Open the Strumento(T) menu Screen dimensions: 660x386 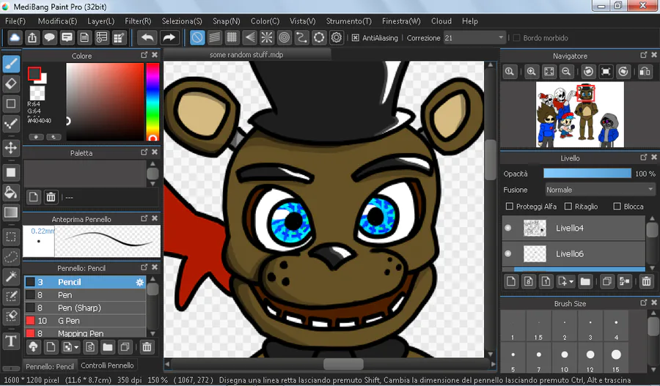(349, 21)
